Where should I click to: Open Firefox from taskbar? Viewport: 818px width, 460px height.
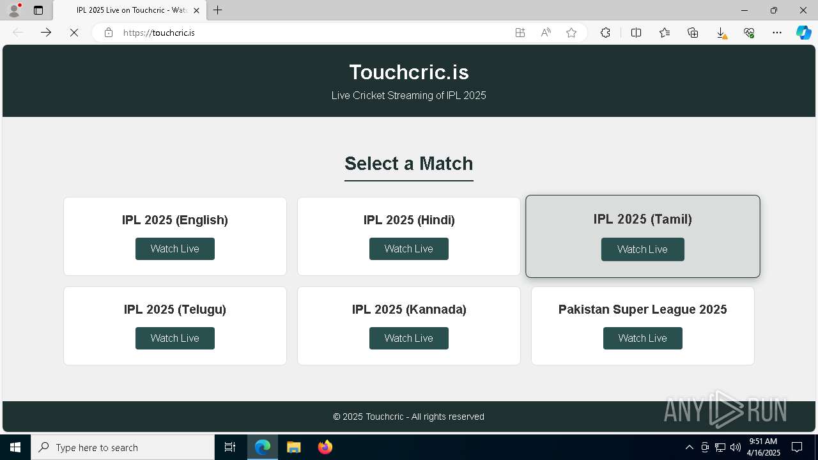click(x=325, y=447)
